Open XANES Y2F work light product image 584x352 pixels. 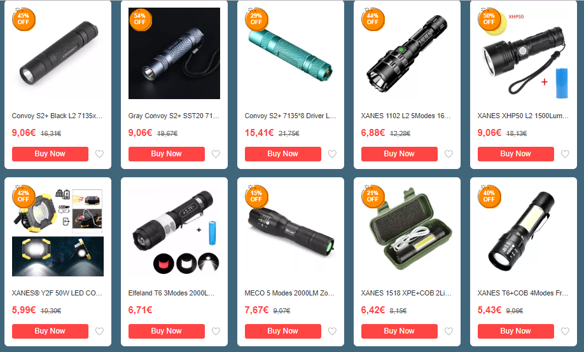coord(58,231)
